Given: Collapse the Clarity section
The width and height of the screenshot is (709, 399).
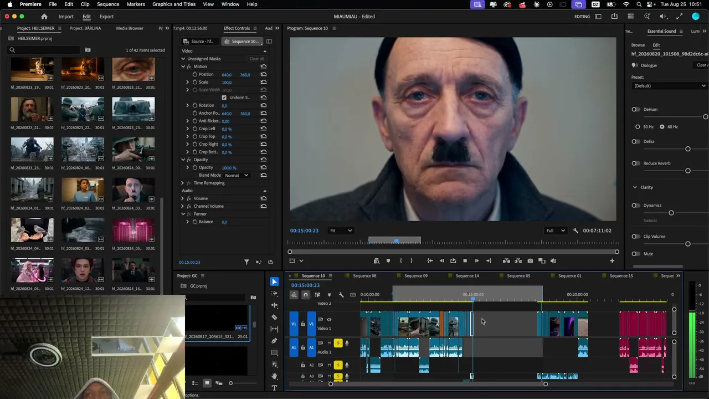Looking at the screenshot, I should click(x=635, y=187).
